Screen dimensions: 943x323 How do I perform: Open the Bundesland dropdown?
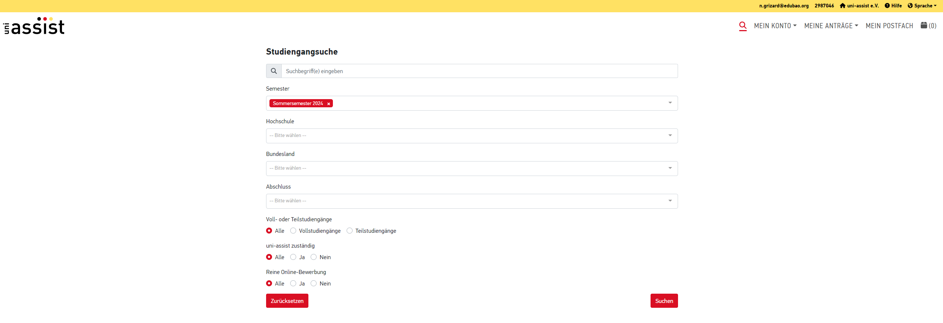472,169
